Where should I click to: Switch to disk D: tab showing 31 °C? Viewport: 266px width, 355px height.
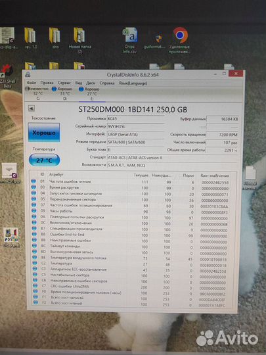(62, 93)
